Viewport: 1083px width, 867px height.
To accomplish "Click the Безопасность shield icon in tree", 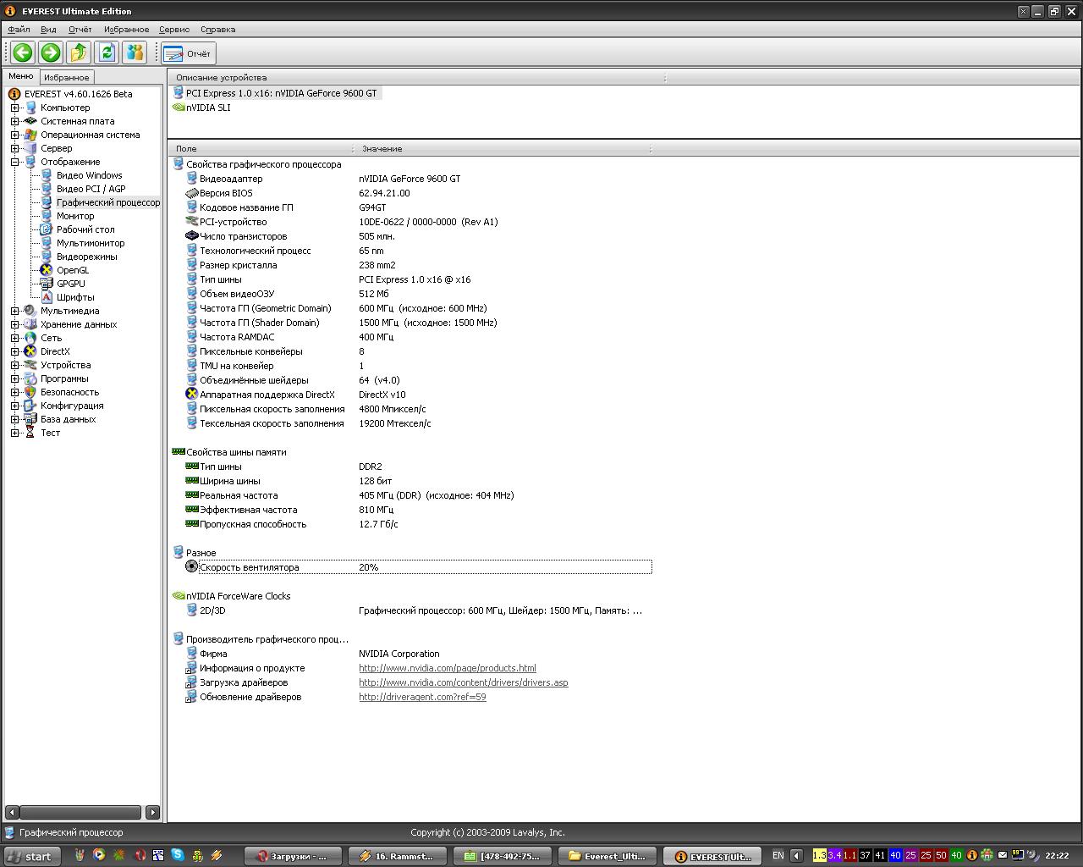I will click(30, 392).
